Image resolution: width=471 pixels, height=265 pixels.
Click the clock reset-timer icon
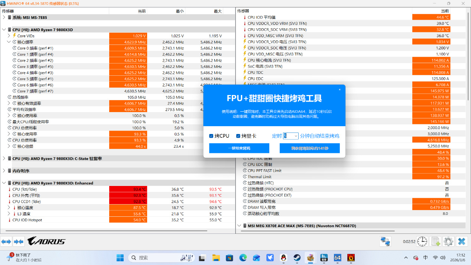pyautogui.click(x=422, y=242)
